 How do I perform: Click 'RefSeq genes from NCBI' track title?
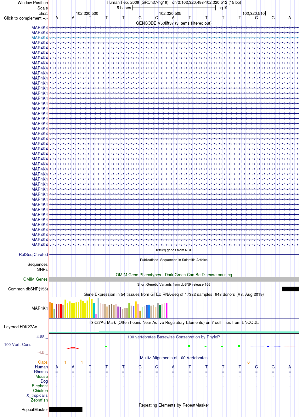tap(174, 250)
